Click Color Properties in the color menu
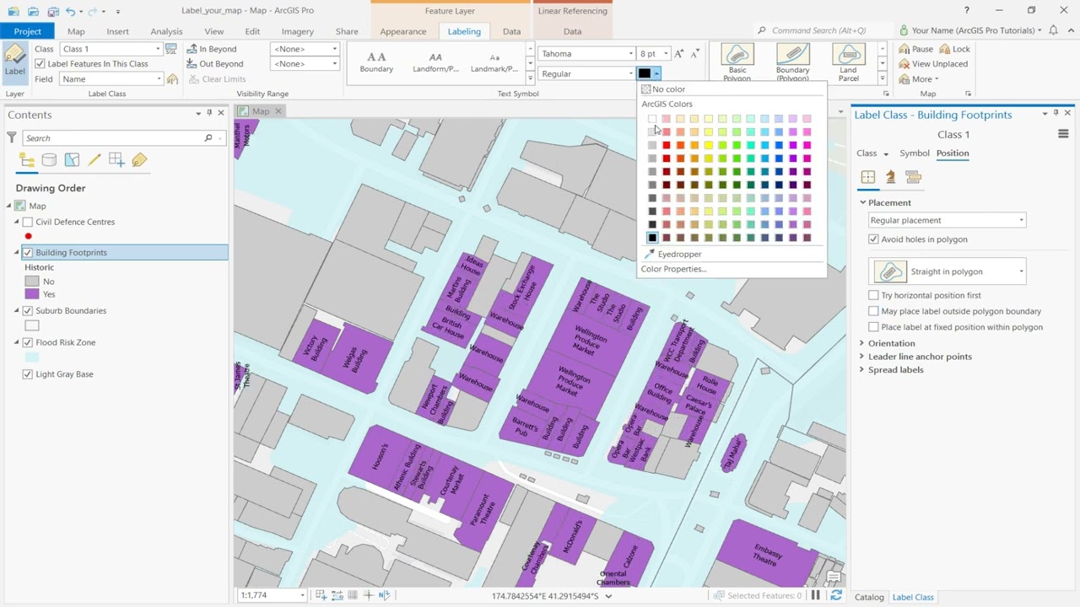Viewport: 1080px width, 607px height. 672,268
